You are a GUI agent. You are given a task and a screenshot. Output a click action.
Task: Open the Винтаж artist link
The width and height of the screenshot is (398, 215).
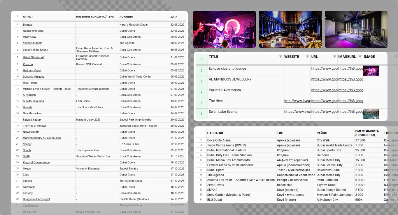tap(28, 25)
